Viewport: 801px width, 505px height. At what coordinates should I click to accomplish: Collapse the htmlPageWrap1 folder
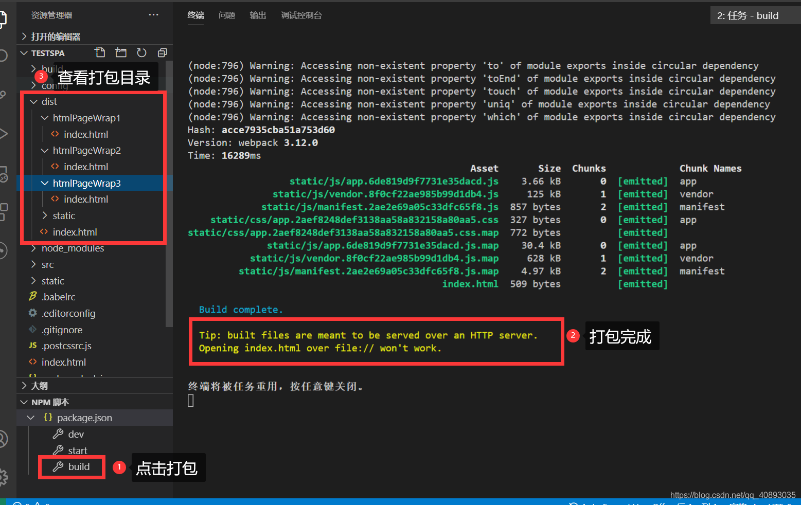tap(45, 118)
